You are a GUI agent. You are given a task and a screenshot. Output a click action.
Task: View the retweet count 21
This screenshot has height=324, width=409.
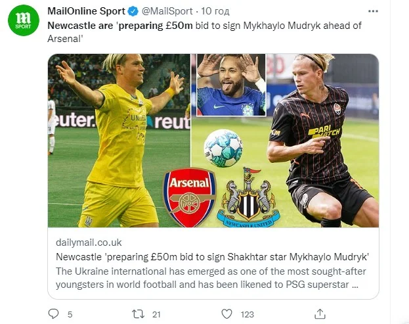(x=156, y=315)
